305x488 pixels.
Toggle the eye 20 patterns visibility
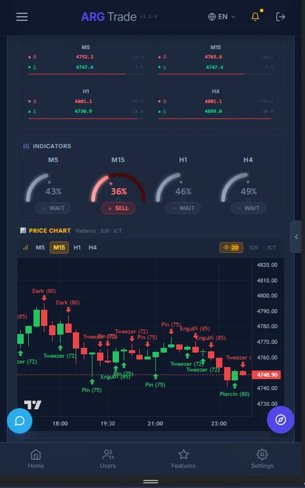(231, 247)
